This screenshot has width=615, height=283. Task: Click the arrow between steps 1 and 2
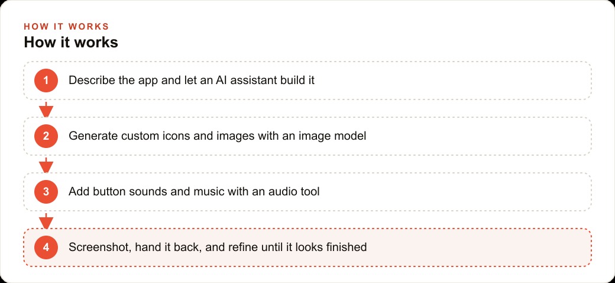46,109
